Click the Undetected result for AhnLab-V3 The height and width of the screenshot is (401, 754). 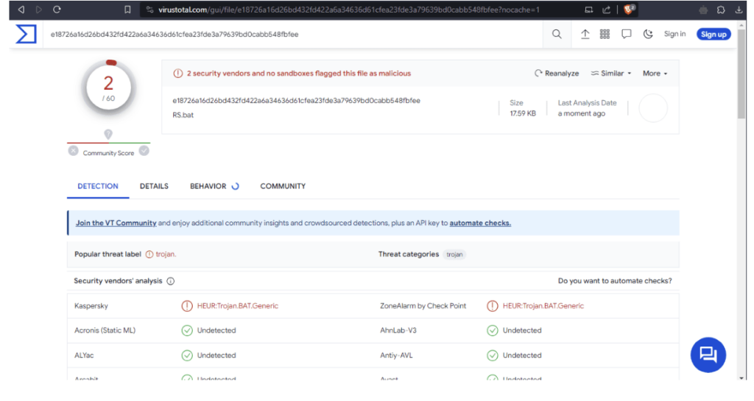[522, 330]
